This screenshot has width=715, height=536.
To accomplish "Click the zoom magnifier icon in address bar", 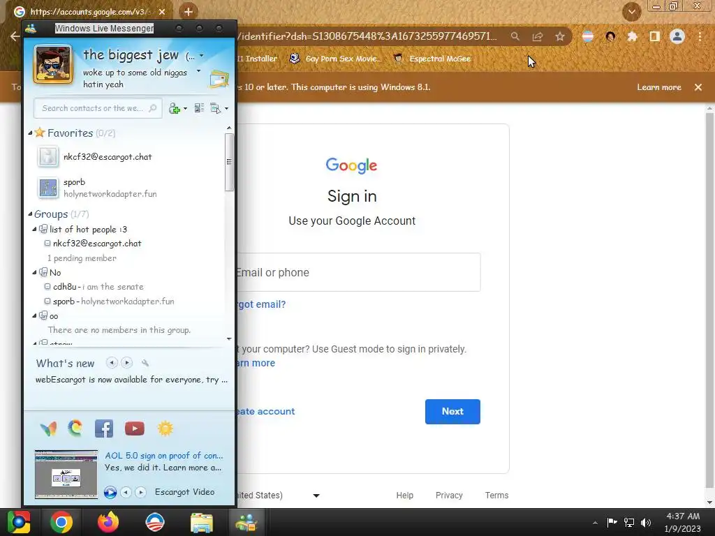I will (515, 36).
